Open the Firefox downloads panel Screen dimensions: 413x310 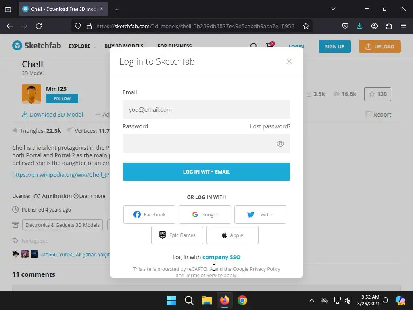coord(359,26)
